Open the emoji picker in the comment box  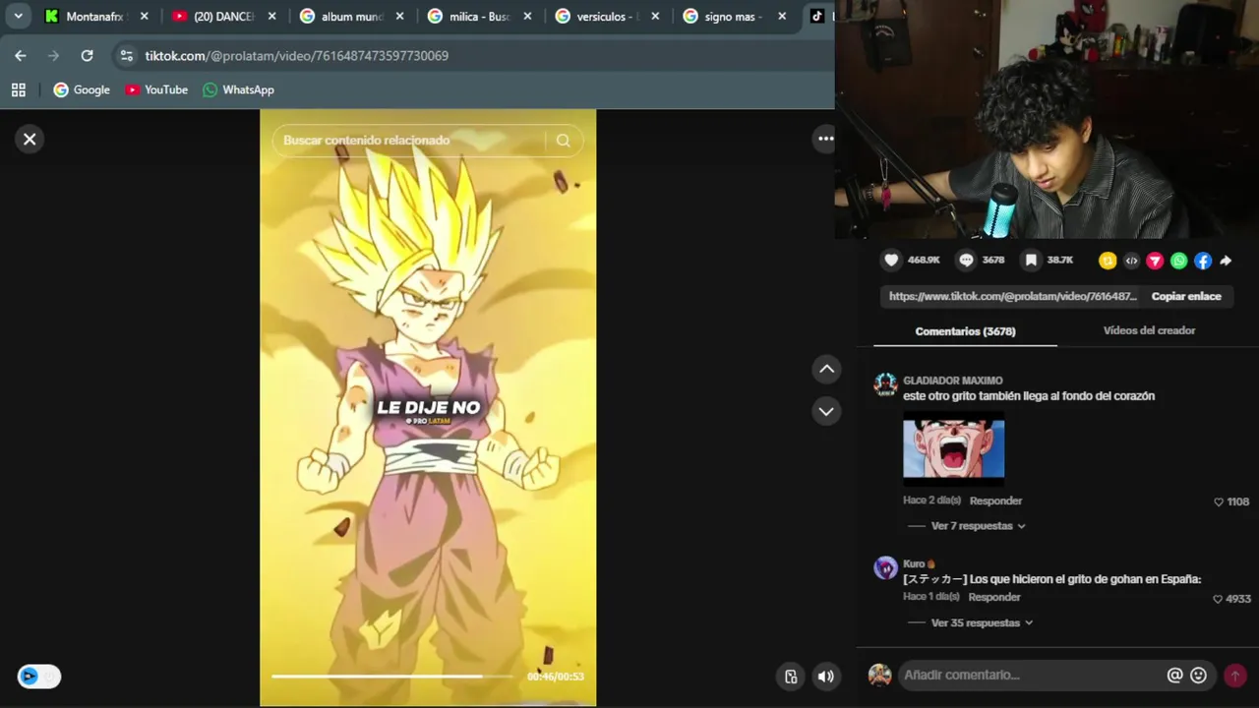[1198, 675]
